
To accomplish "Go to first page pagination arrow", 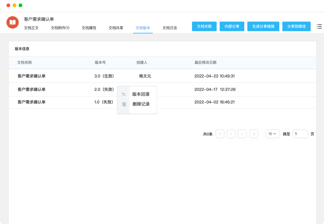I will pos(220,134).
